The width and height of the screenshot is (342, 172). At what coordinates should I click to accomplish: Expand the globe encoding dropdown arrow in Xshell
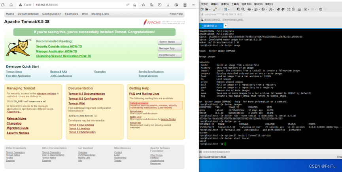click(266, 9)
